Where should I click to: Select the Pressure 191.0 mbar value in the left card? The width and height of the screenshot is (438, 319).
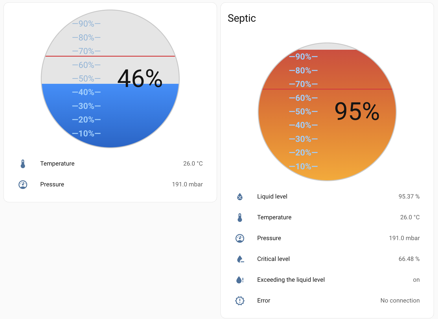(x=187, y=185)
